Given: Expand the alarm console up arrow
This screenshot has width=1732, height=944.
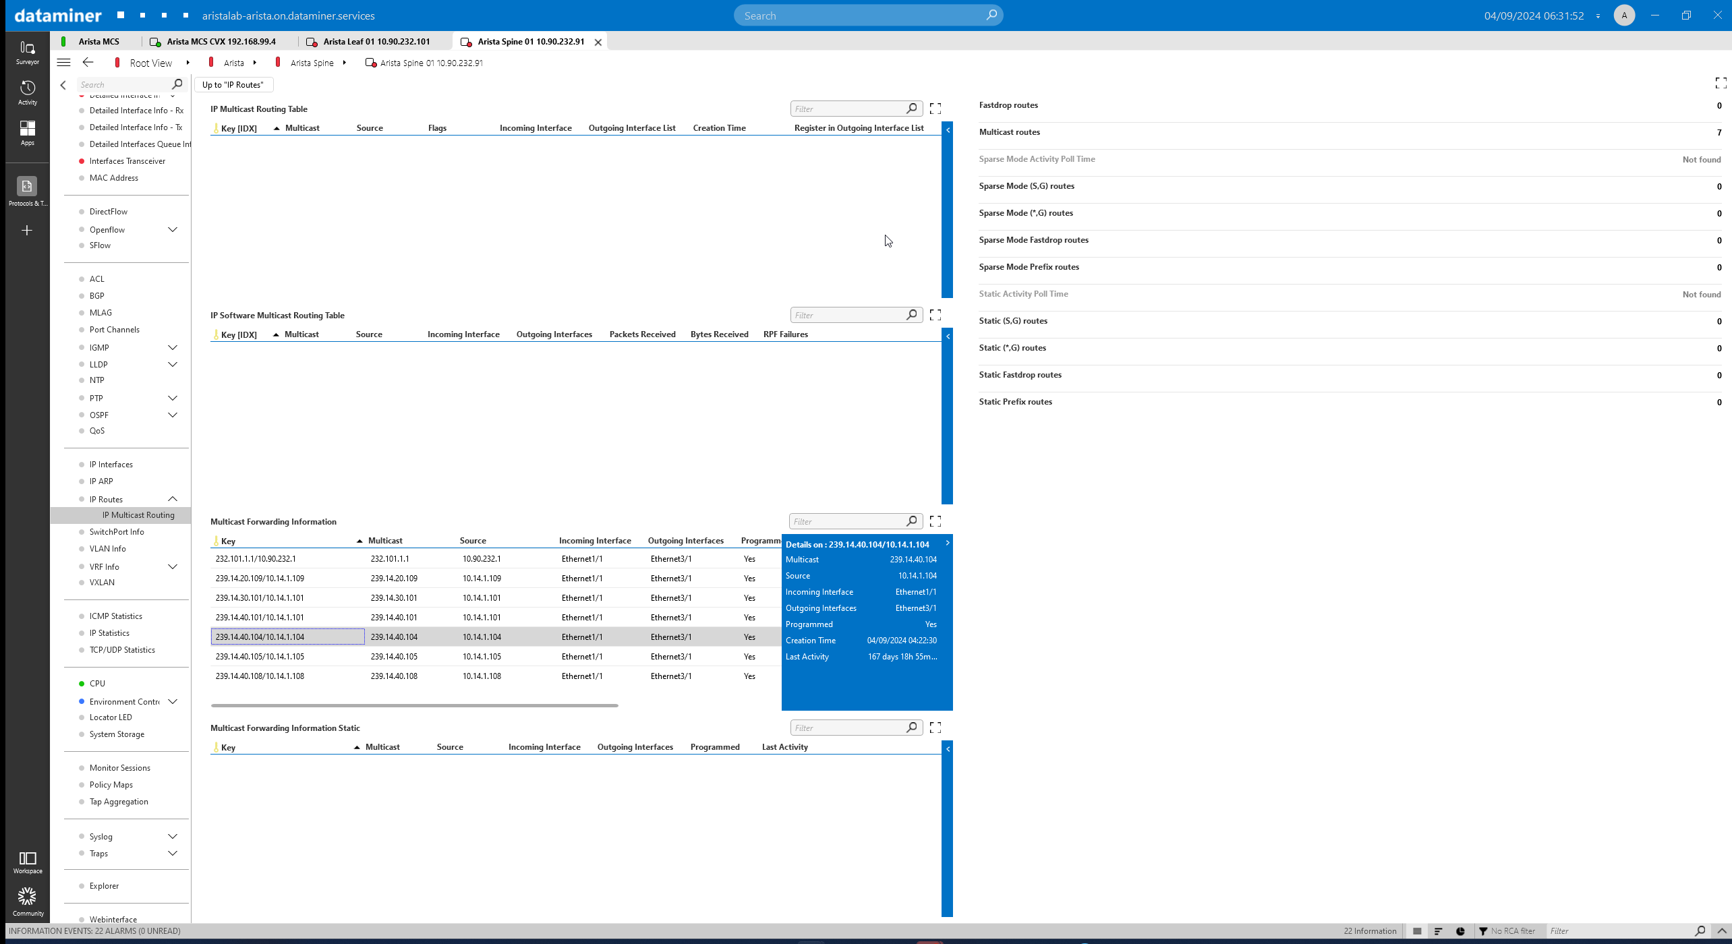Looking at the screenshot, I should 1722,931.
